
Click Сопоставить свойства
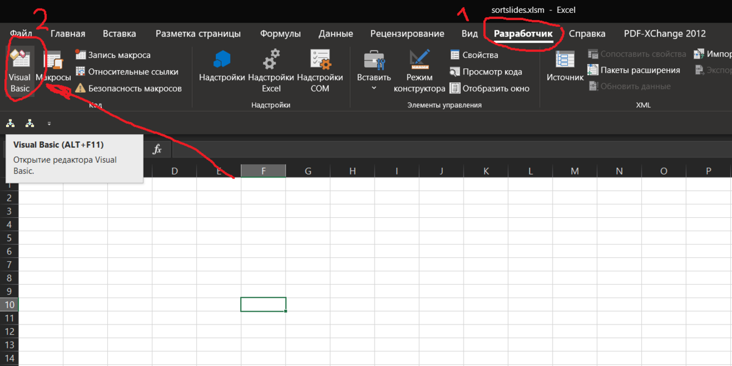[637, 54]
